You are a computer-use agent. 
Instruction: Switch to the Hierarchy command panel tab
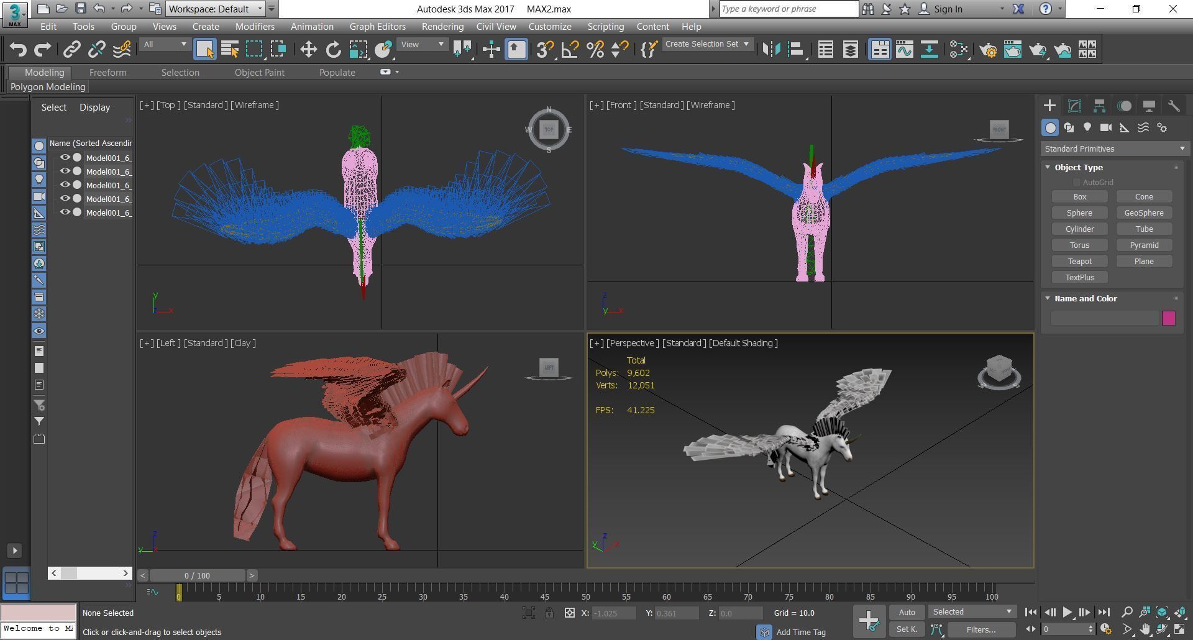click(1099, 106)
